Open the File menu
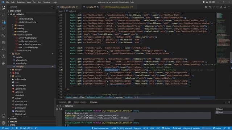232x130 pixels. pyautogui.click(x=8, y=2)
